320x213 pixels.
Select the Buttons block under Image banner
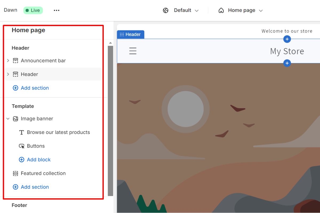click(x=36, y=146)
